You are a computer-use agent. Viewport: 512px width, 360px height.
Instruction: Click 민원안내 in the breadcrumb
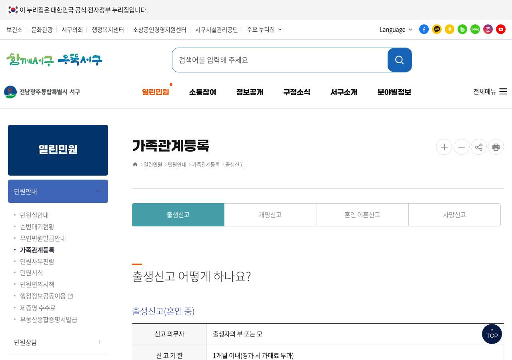pos(177,164)
